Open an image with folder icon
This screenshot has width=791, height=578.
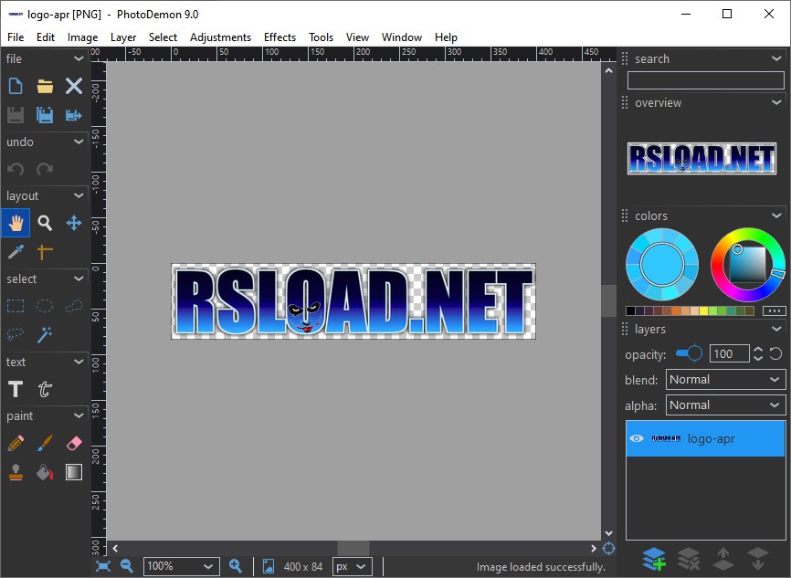point(45,86)
